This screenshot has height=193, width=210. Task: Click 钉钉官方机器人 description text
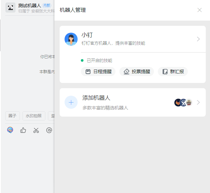113,43
